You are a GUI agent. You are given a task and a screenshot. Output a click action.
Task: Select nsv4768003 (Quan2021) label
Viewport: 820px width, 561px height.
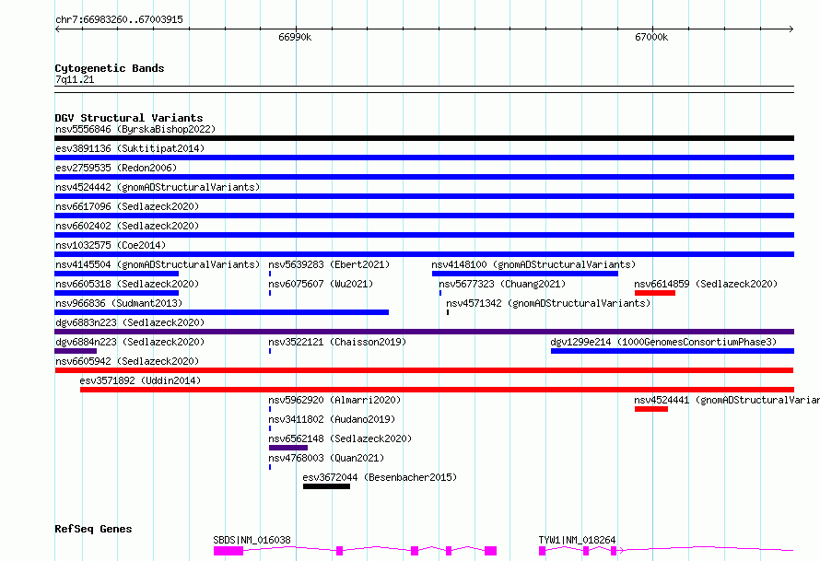tap(326, 458)
